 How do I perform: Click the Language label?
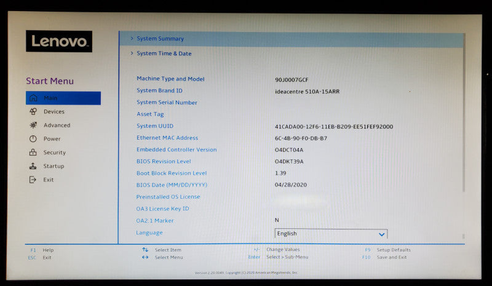[149, 232]
